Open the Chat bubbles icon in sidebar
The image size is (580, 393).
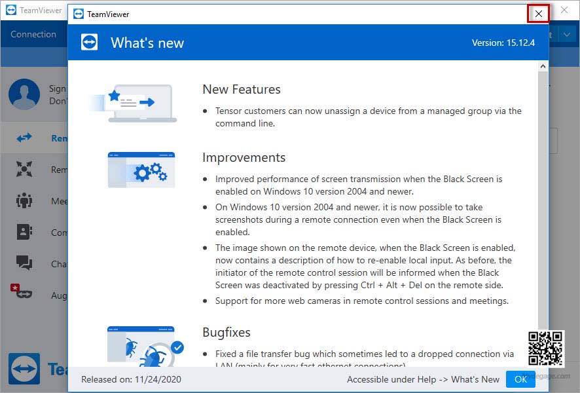click(24, 263)
